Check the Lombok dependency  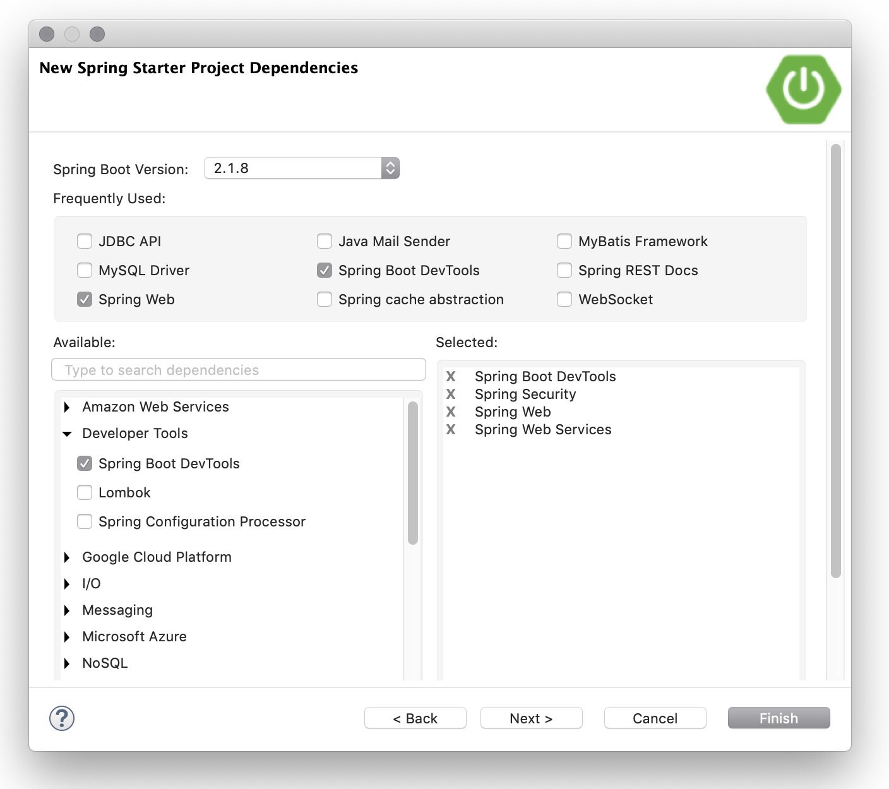pos(85,492)
